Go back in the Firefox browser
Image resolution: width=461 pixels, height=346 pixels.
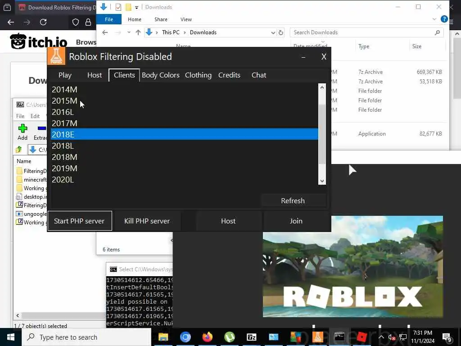coord(11,22)
